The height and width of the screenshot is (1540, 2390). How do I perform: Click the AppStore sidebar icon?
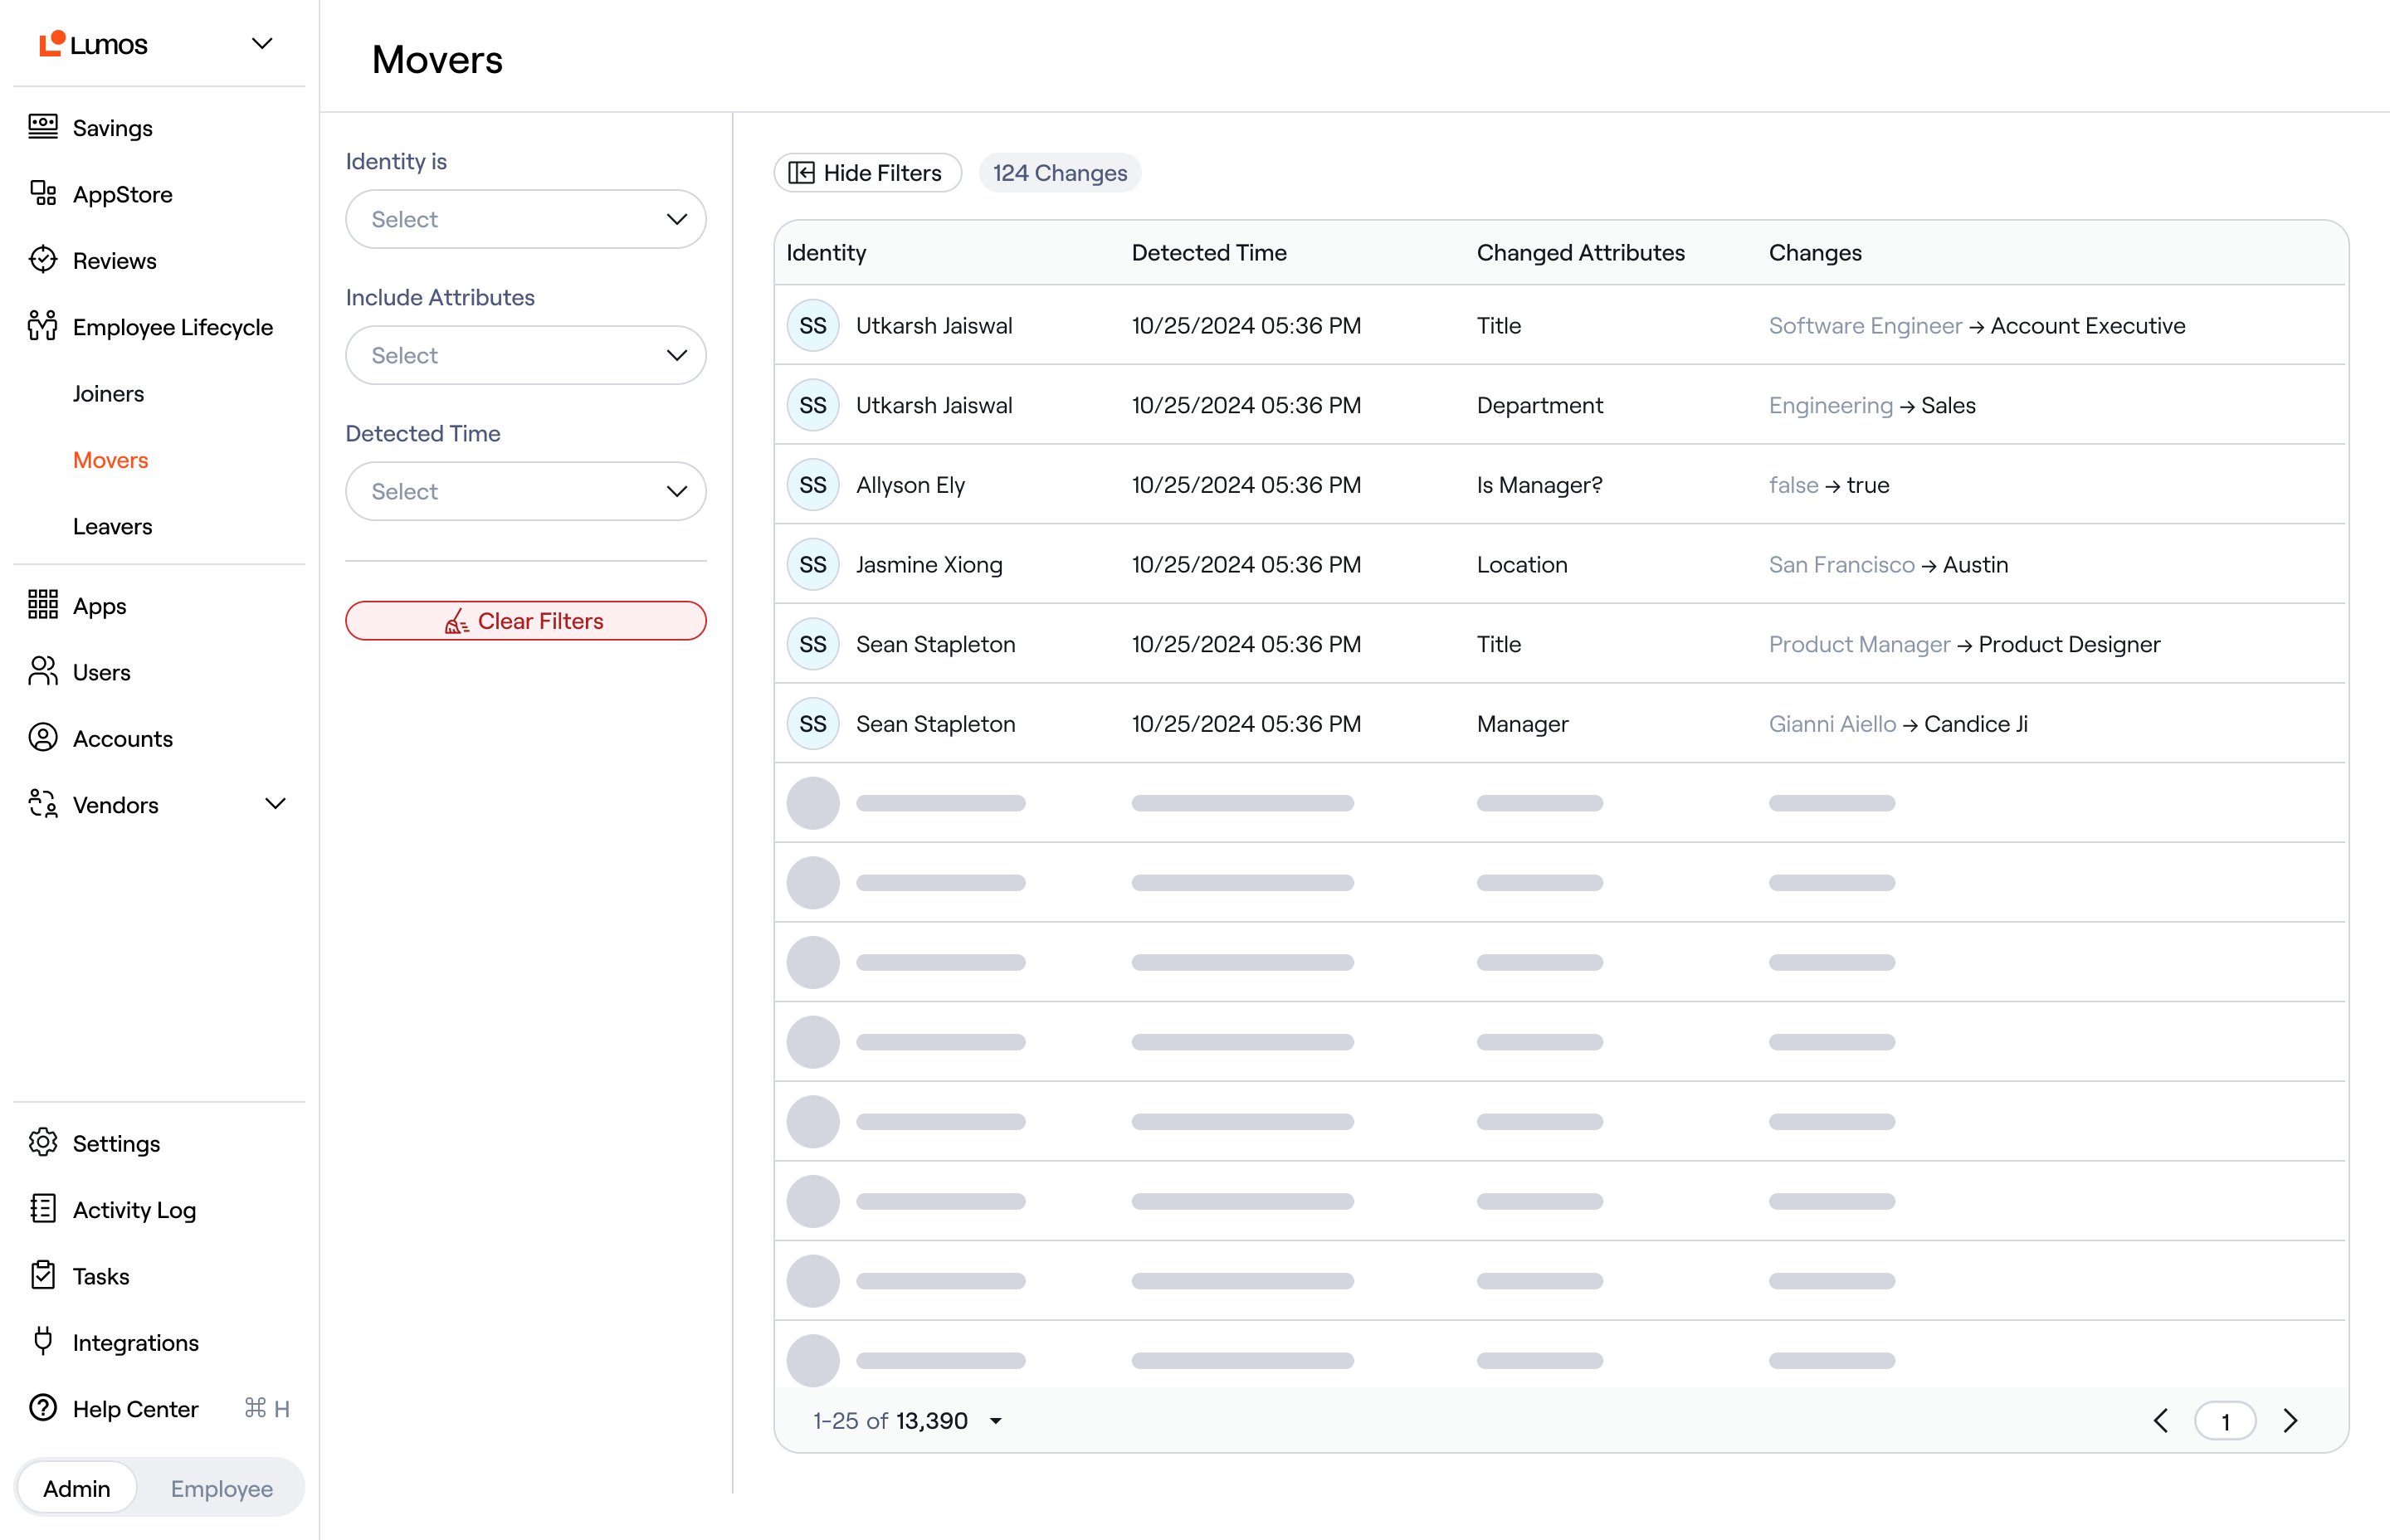click(x=43, y=193)
